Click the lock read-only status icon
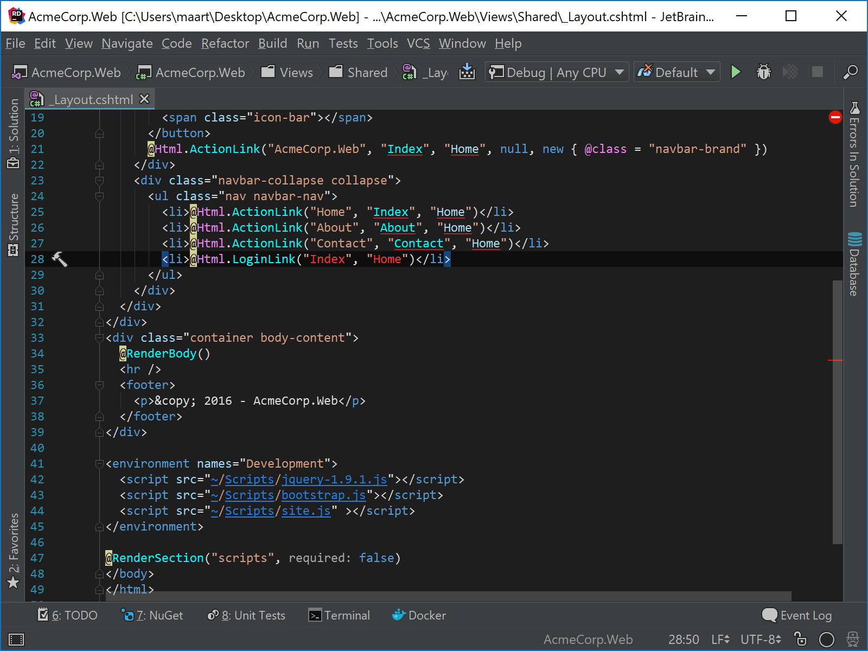This screenshot has width=868, height=651. coord(800,639)
